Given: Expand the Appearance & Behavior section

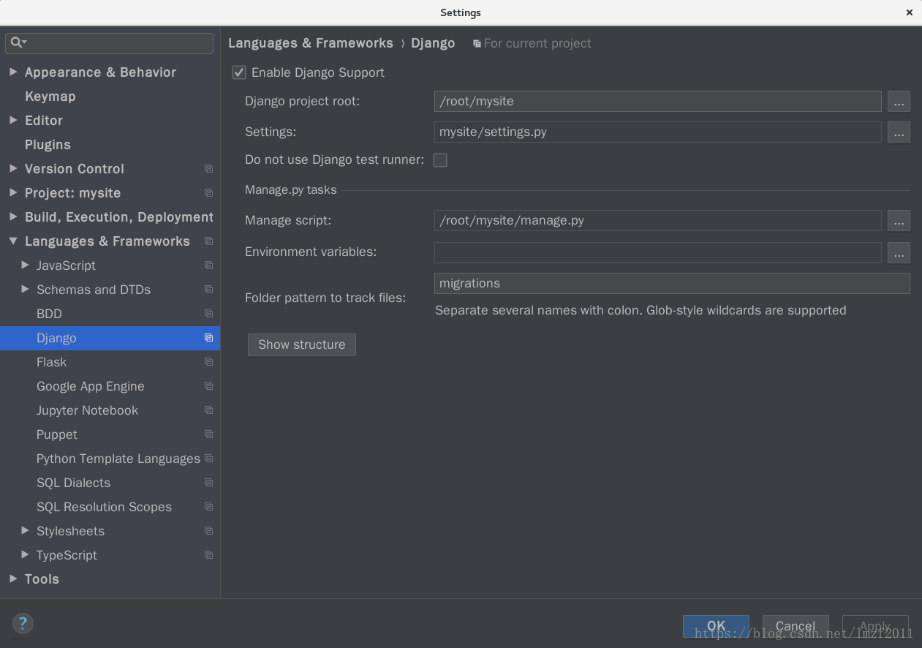Looking at the screenshot, I should tap(13, 72).
